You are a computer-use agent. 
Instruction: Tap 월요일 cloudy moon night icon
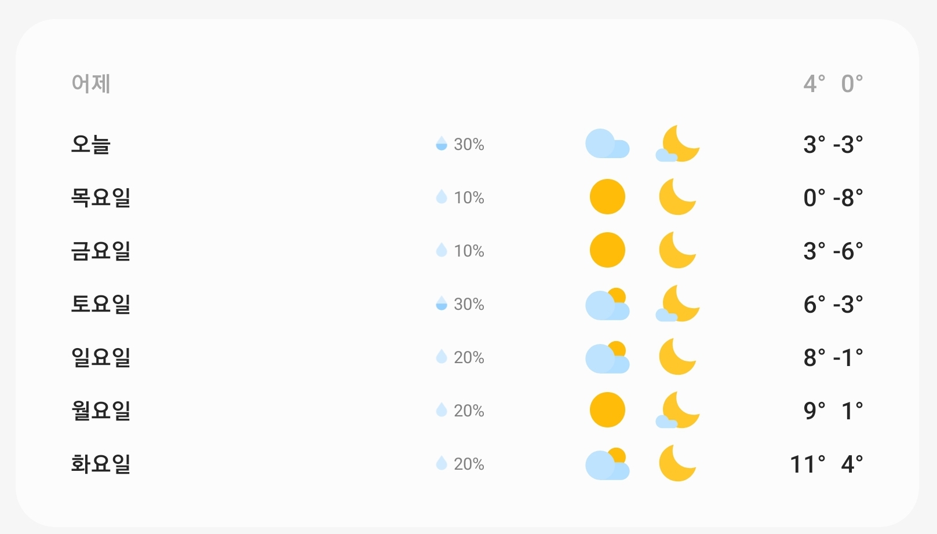pos(677,410)
